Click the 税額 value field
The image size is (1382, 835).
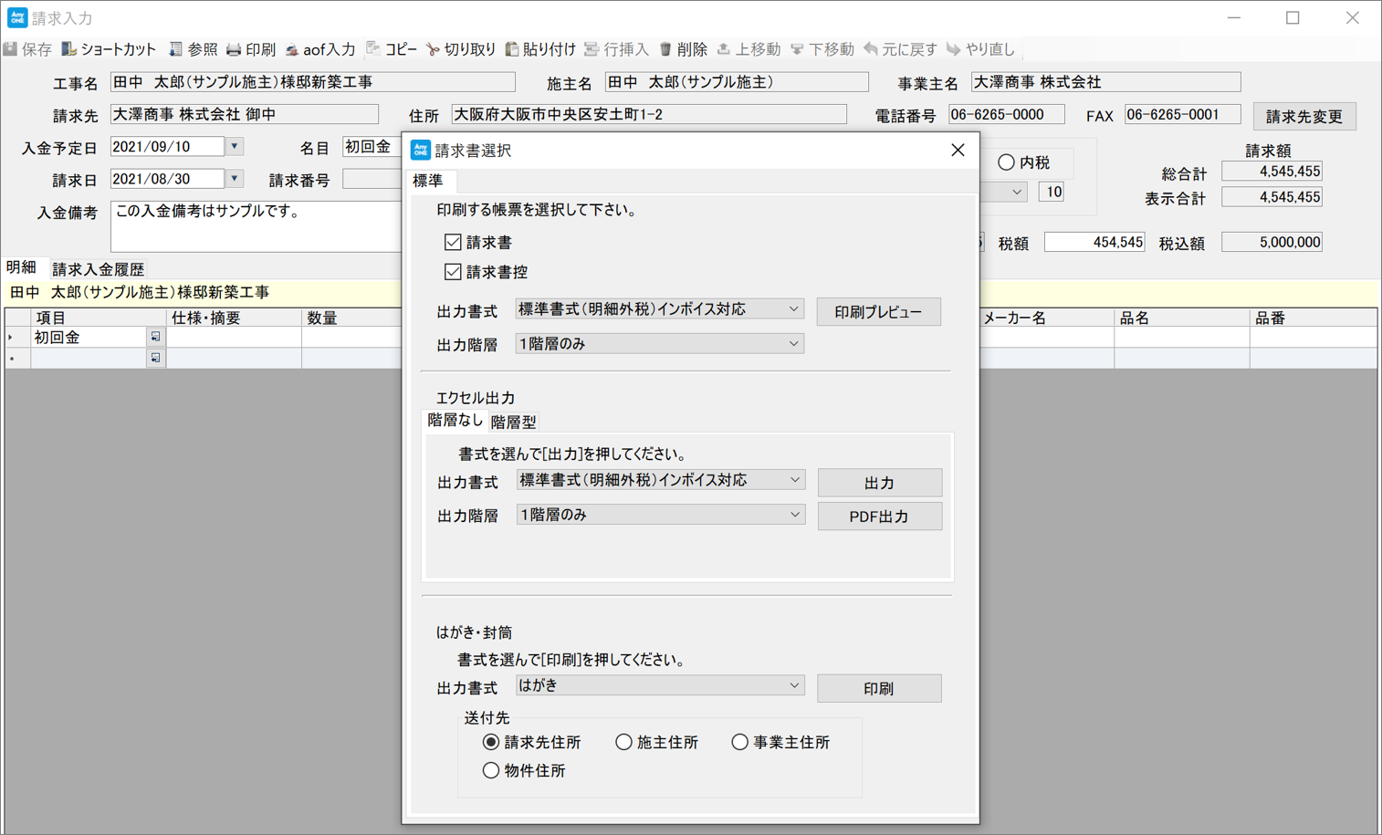[1094, 243]
